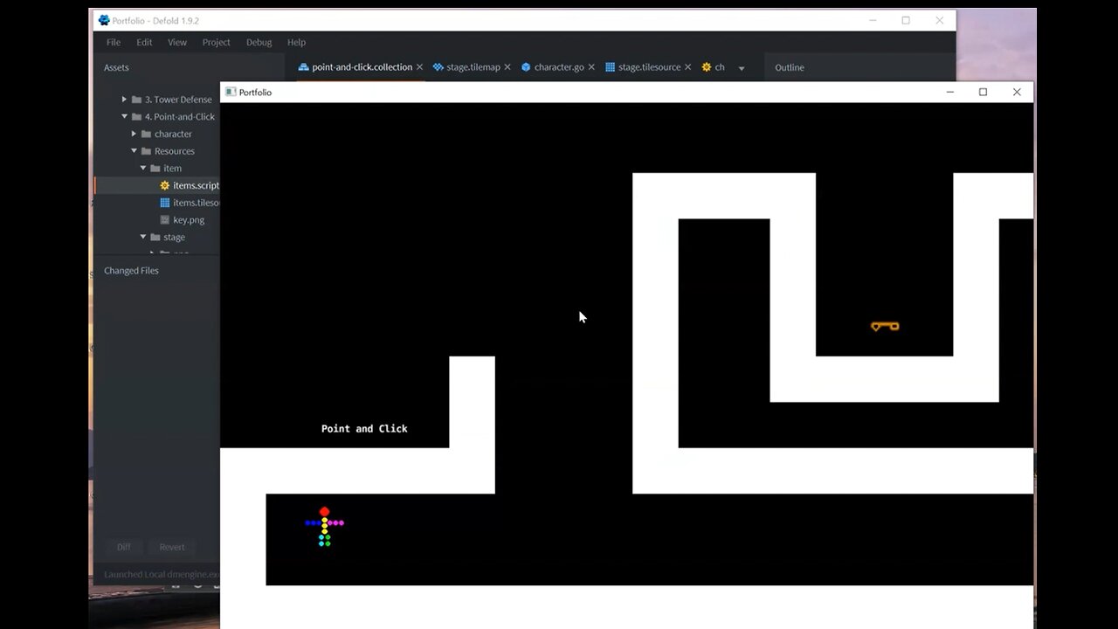The width and height of the screenshot is (1118, 629).
Task: Select the Resources folder label
Action: tap(175, 151)
